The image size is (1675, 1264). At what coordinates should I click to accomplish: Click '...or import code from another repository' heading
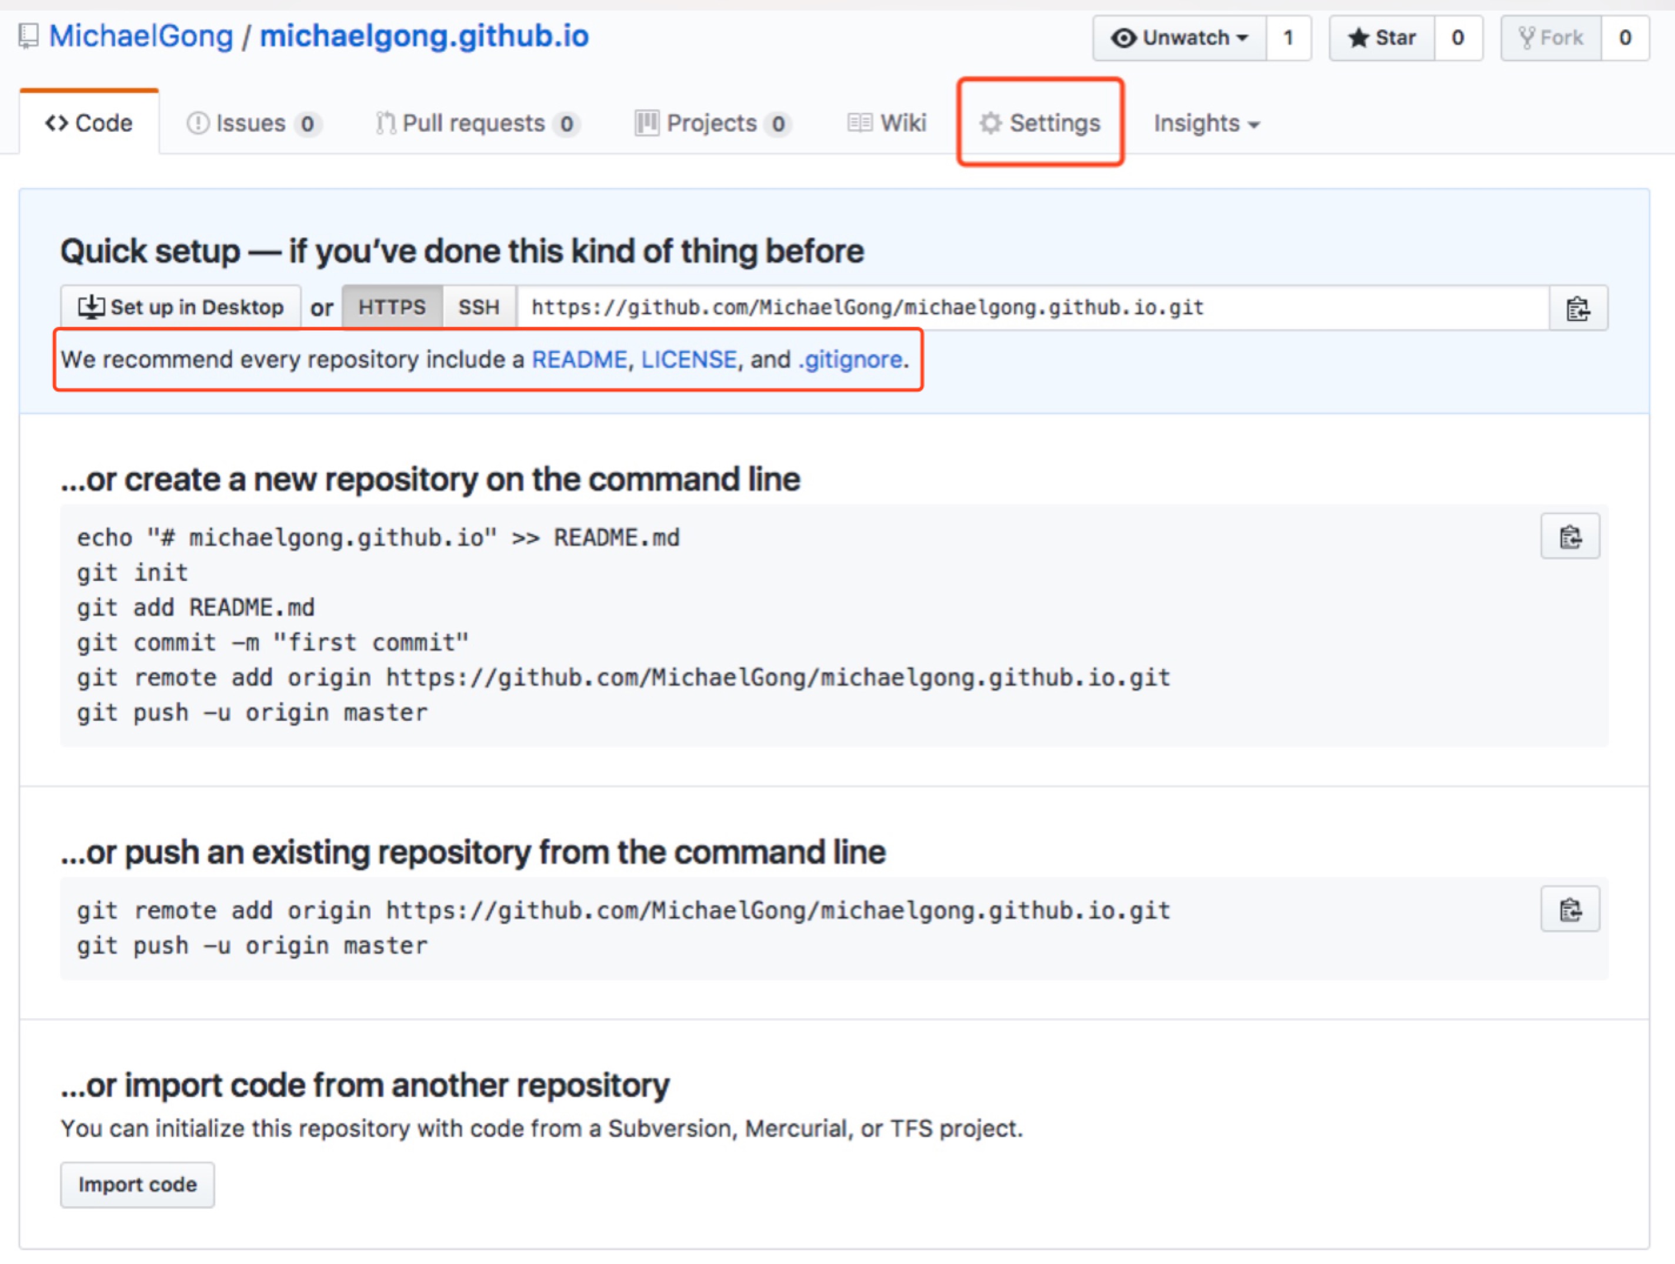pos(366,1085)
